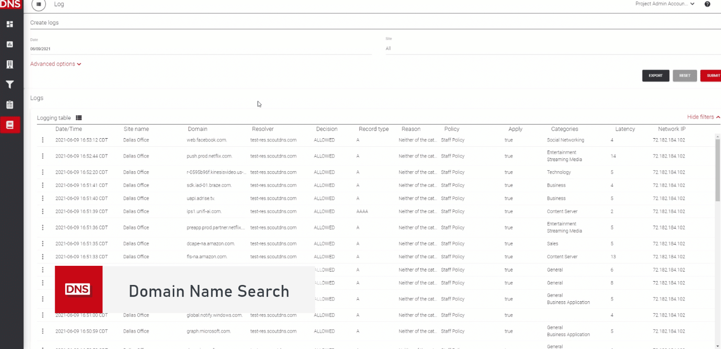Open the dashboard icon in sidebar

(10, 24)
